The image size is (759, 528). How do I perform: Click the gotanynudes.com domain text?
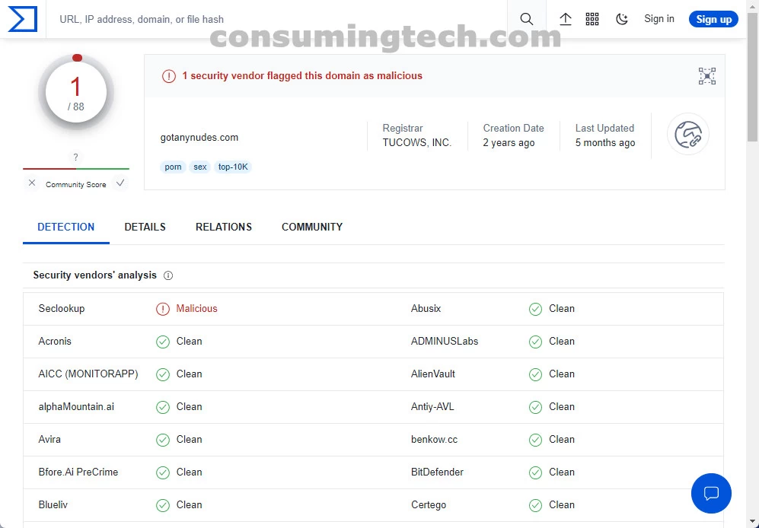(x=199, y=138)
